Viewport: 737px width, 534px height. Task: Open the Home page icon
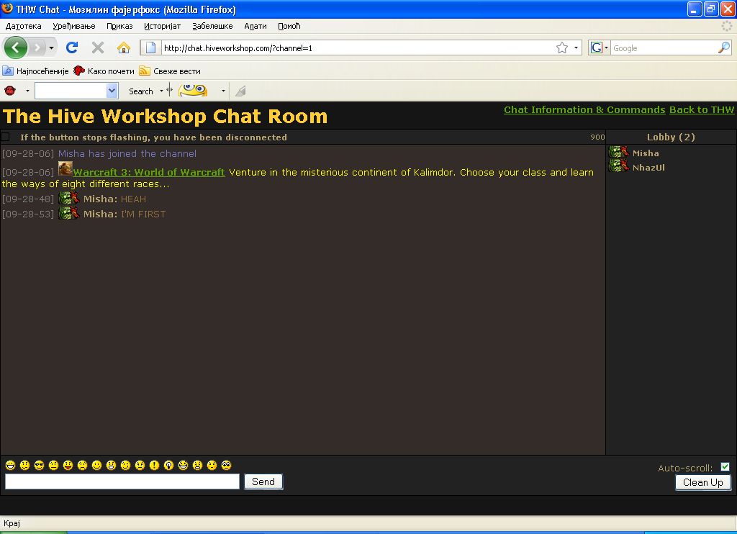124,47
